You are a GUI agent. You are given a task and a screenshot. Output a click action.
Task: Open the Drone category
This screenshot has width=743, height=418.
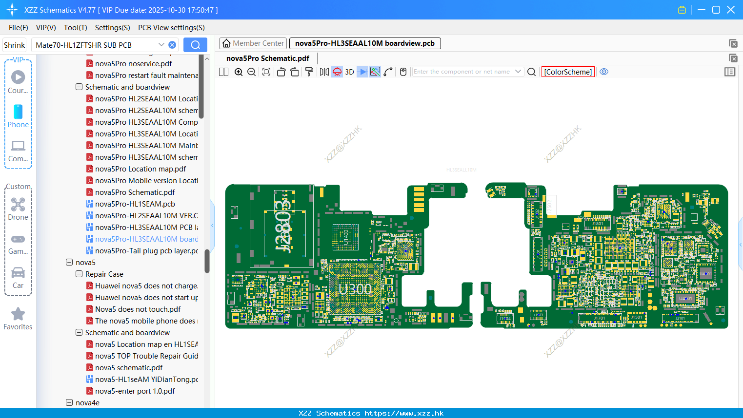click(x=18, y=209)
